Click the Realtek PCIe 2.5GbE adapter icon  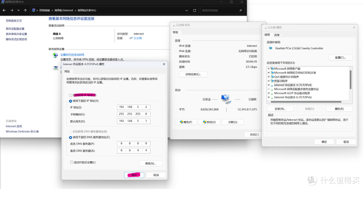(270, 48)
